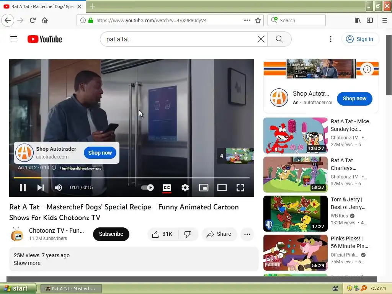Click the Autotrader logo in the video overlay
This screenshot has width=392, height=294.
pyautogui.click(x=24, y=153)
